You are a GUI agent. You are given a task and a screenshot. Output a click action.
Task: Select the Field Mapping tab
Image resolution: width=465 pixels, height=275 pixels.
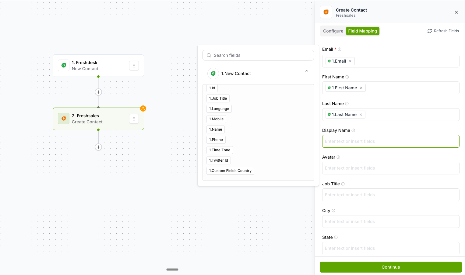362,31
